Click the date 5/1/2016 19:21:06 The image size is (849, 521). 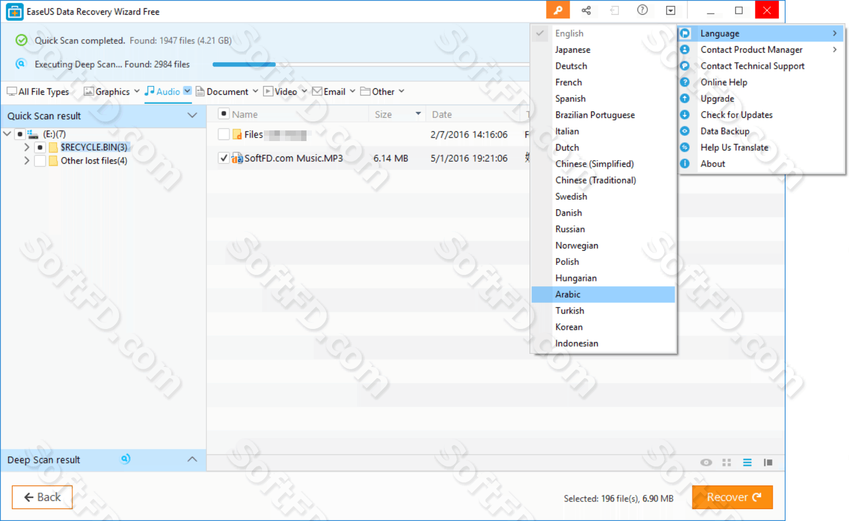(469, 158)
